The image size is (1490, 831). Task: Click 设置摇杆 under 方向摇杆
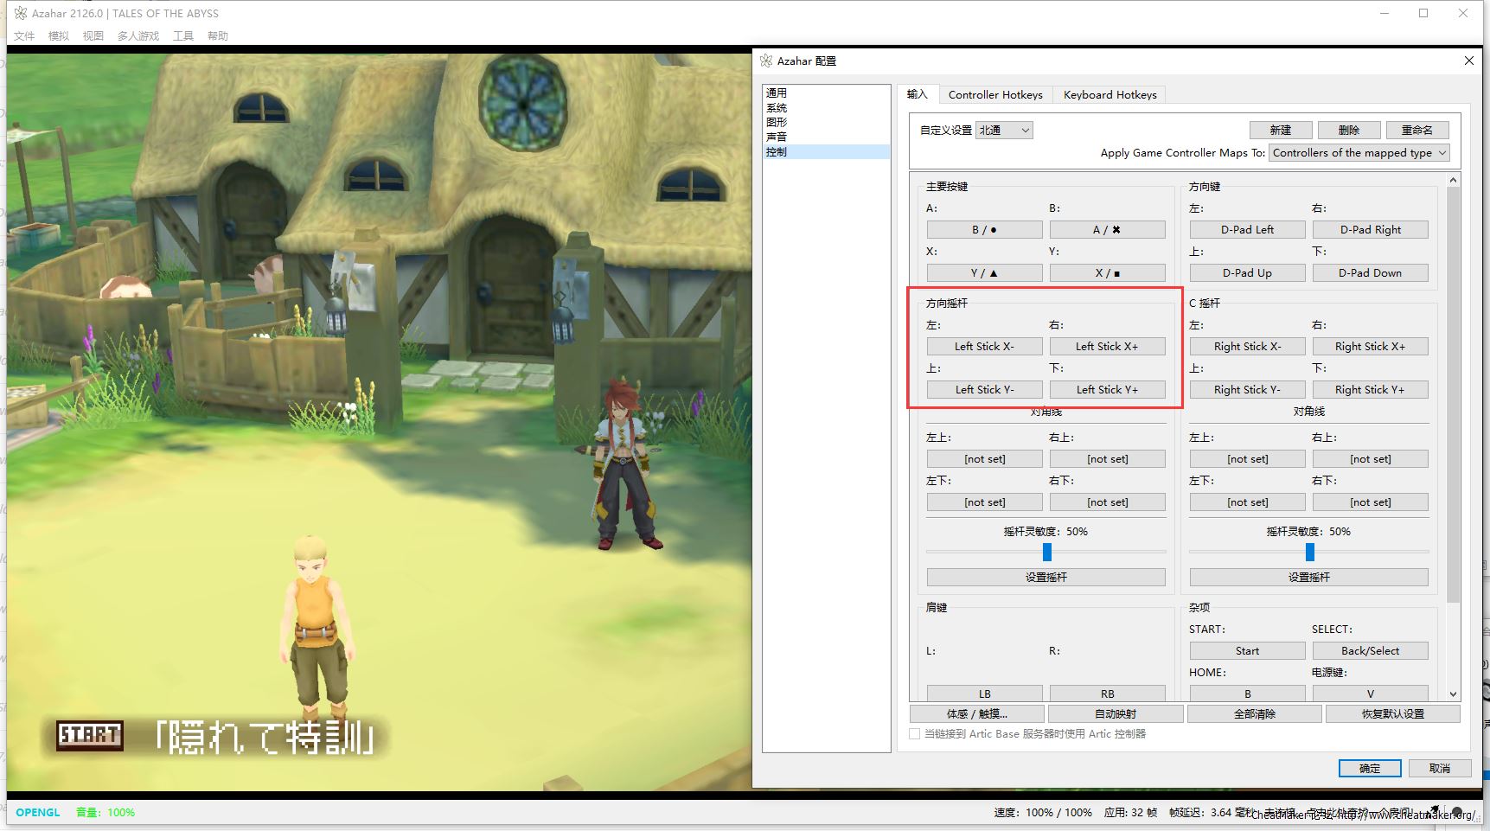click(1046, 578)
